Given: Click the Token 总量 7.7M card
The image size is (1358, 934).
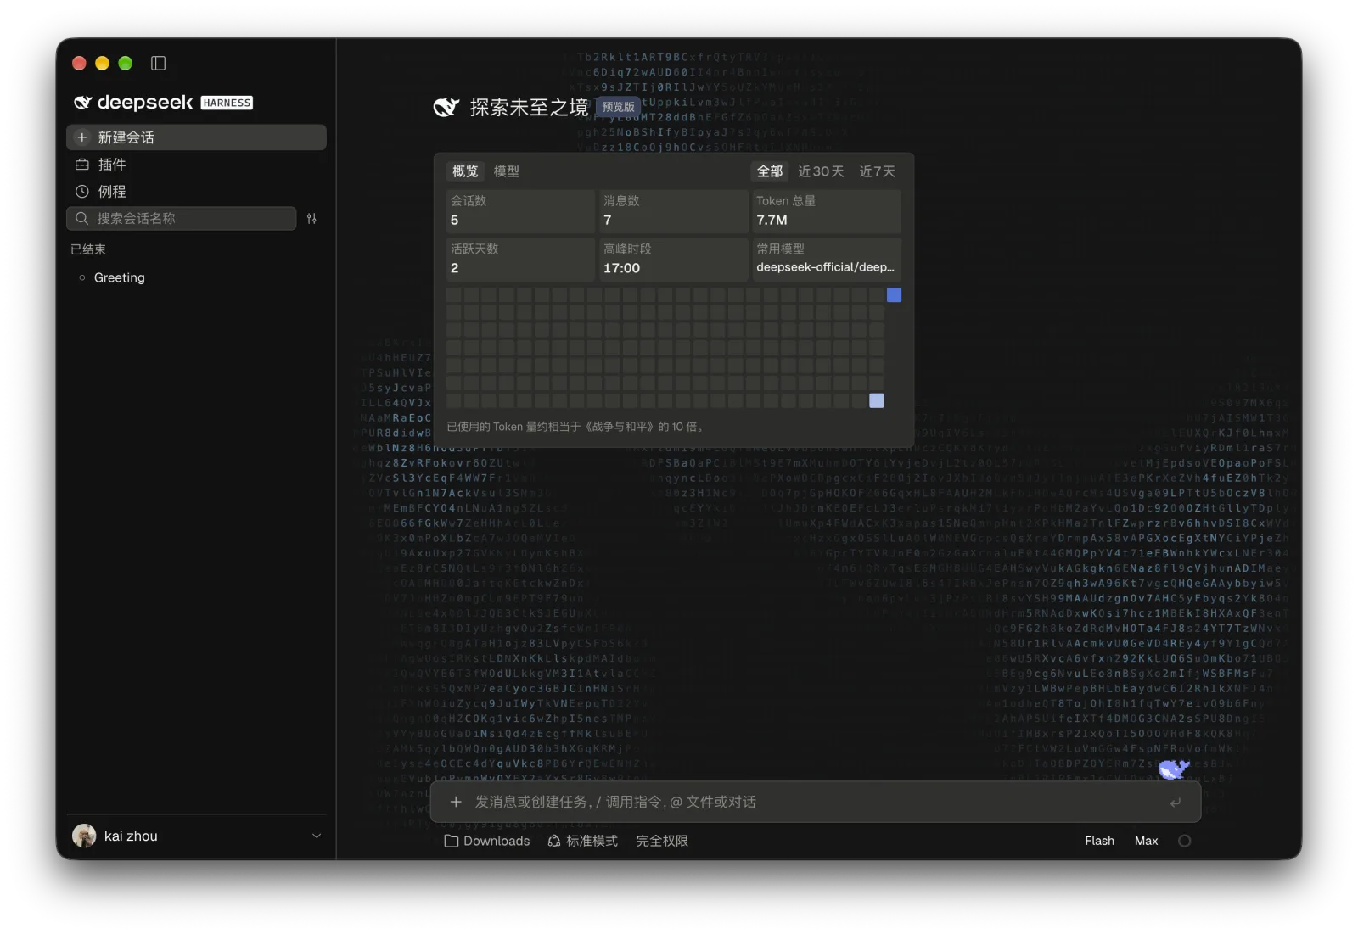Looking at the screenshot, I should (x=827, y=211).
